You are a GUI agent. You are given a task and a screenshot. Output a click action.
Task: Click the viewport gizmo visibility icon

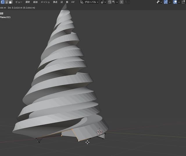pos(166,2)
